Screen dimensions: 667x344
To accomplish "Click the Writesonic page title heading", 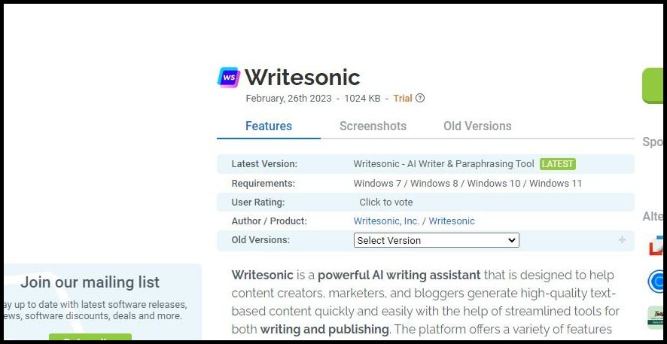I will [302, 77].
